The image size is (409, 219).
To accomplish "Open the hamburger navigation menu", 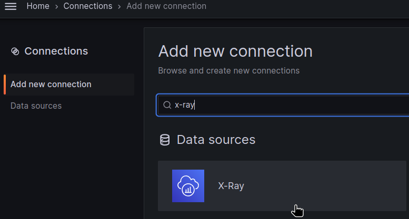I will tap(11, 6).
